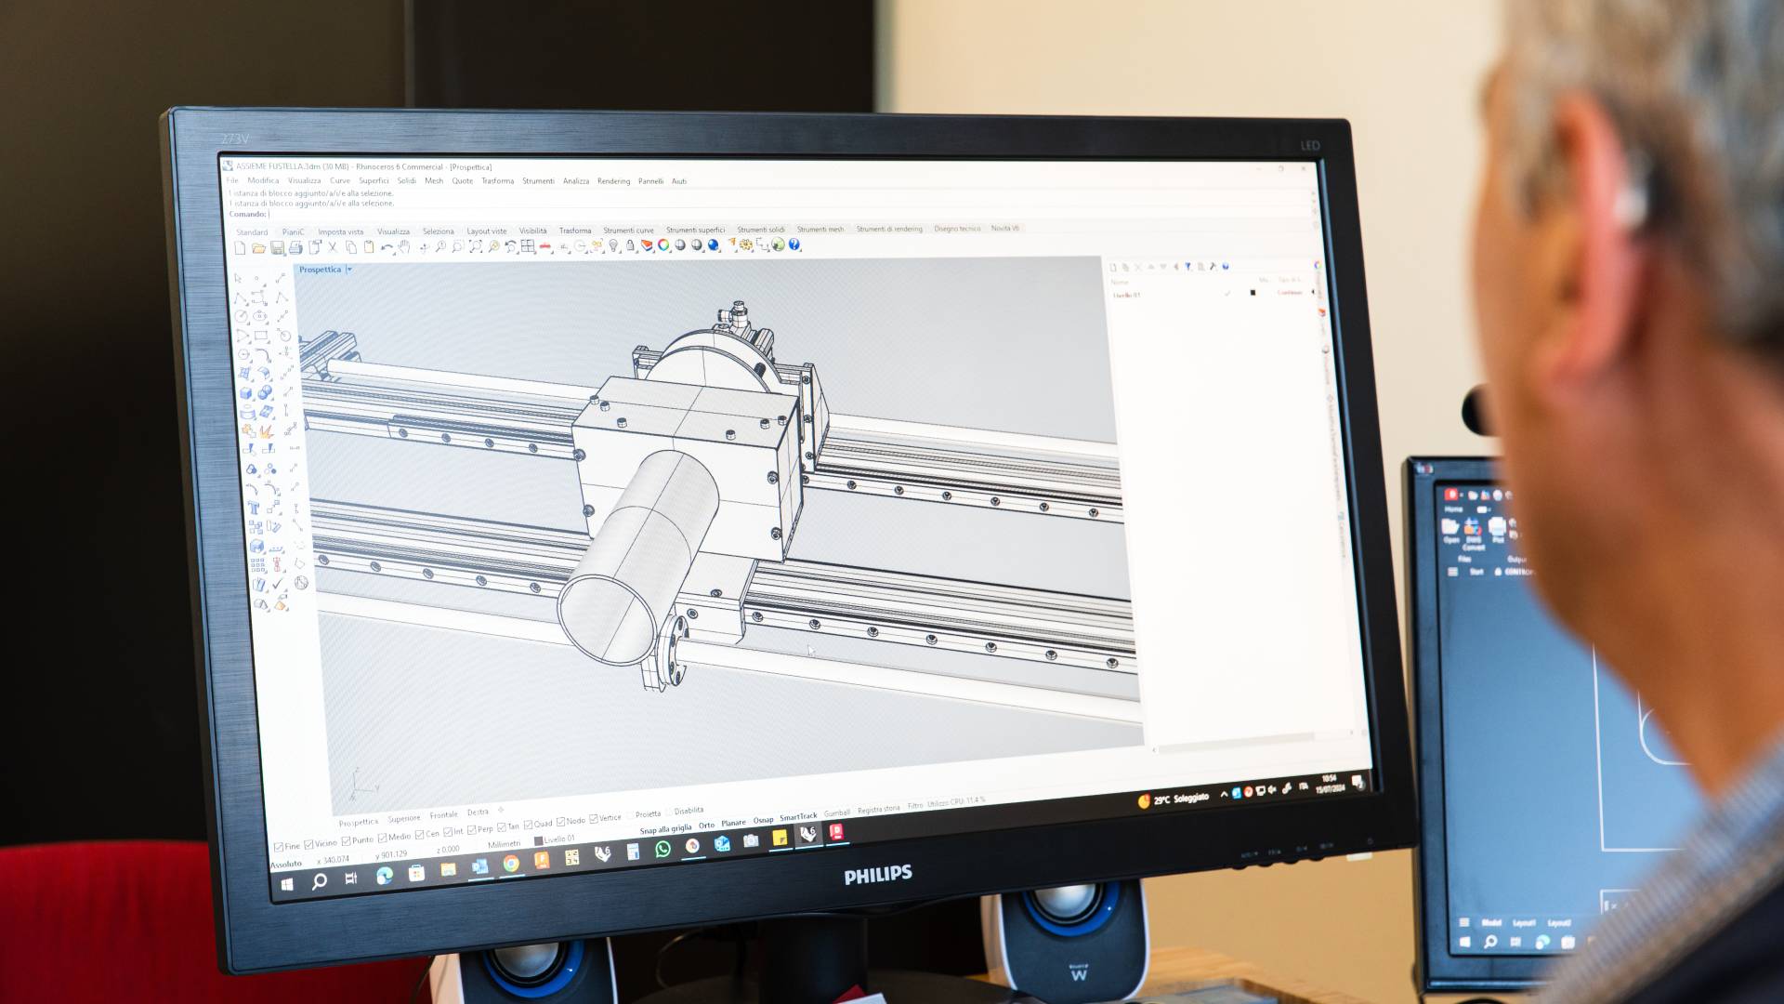Select the Polyline tool in left sidebar
Screen dimensions: 1784x1004
click(x=240, y=297)
